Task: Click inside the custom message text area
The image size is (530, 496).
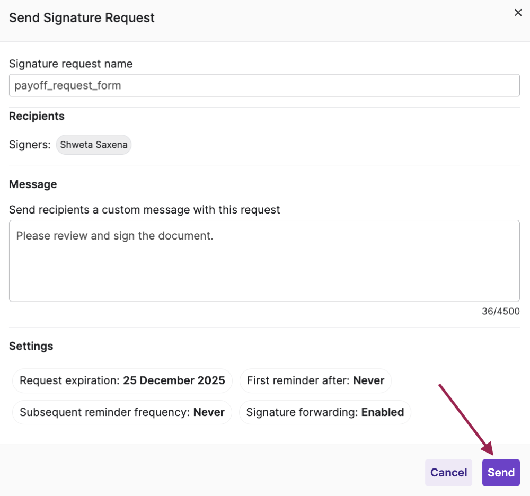Action: coord(264,261)
